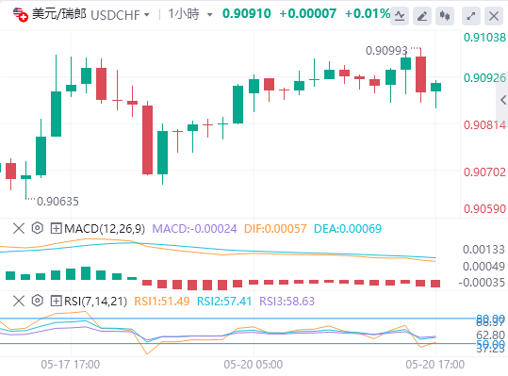Screen dimensions: 508x376
Task: Click the 0.90993 high price marker
Action: tap(386, 51)
